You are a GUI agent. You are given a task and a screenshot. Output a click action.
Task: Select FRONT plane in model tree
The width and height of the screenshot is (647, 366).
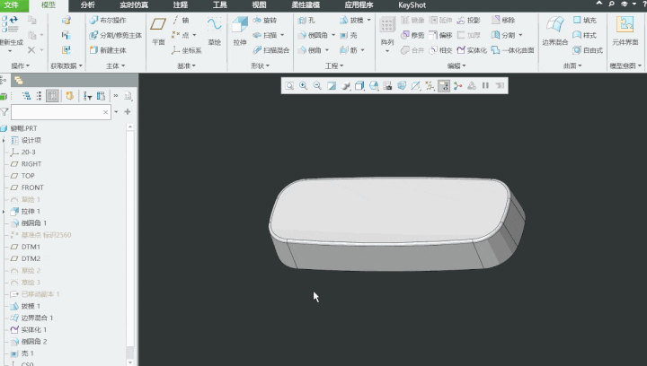click(27, 187)
